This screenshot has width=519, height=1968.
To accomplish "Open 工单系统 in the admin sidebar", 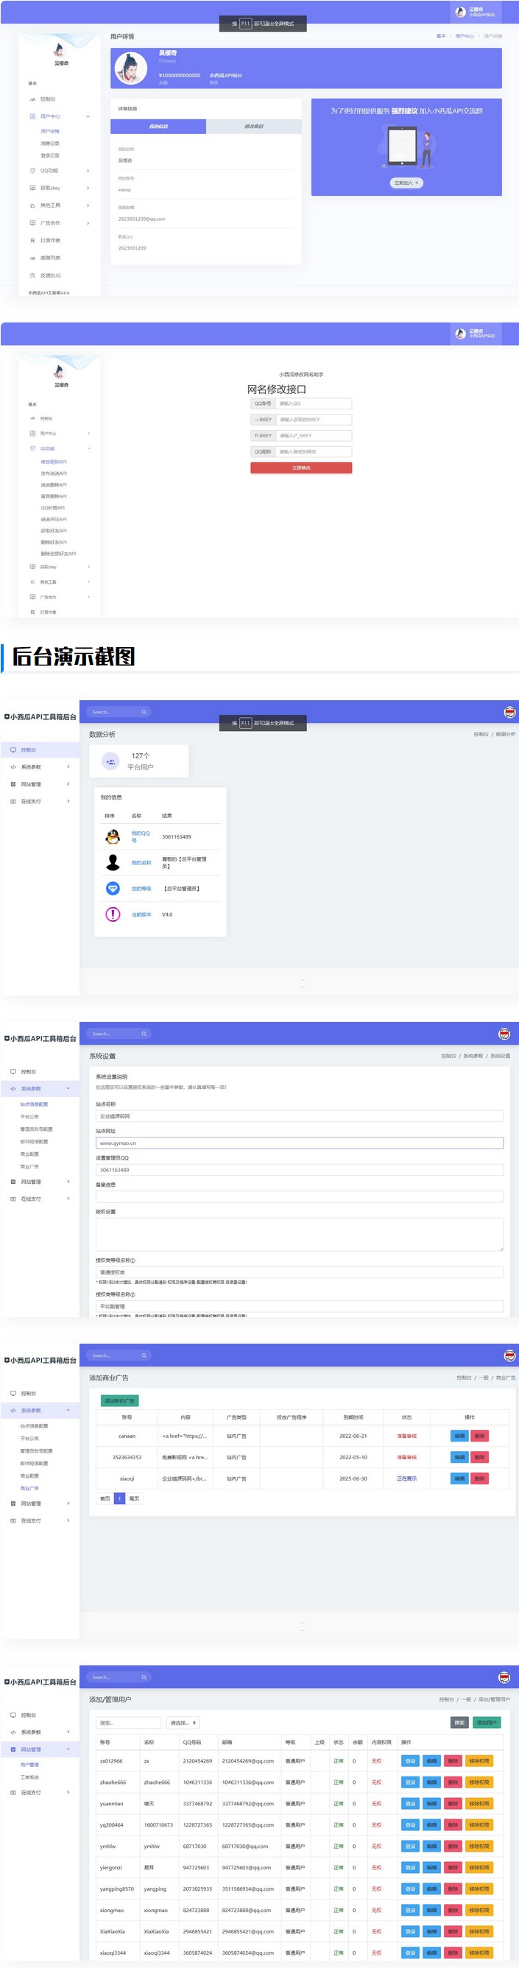I will (x=29, y=1777).
